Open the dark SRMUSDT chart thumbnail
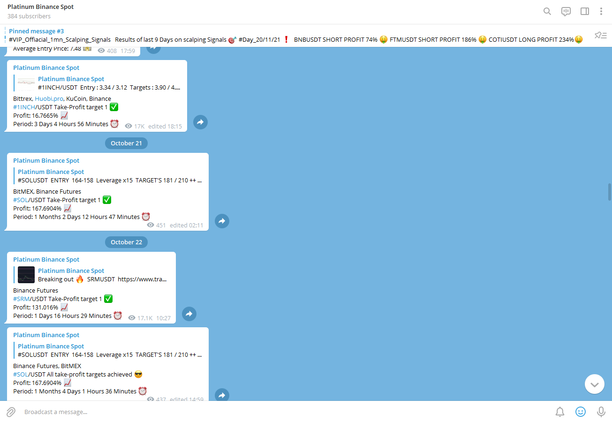The image size is (612, 422). [x=26, y=275]
